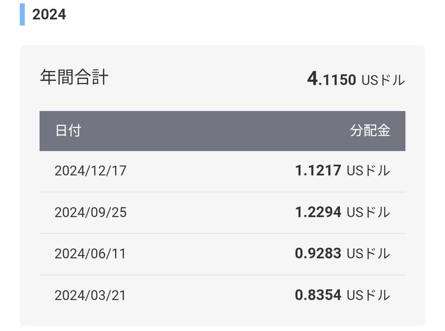Click USドル unit in the 2024/03/21 row
The image size is (445, 331).
tap(368, 296)
